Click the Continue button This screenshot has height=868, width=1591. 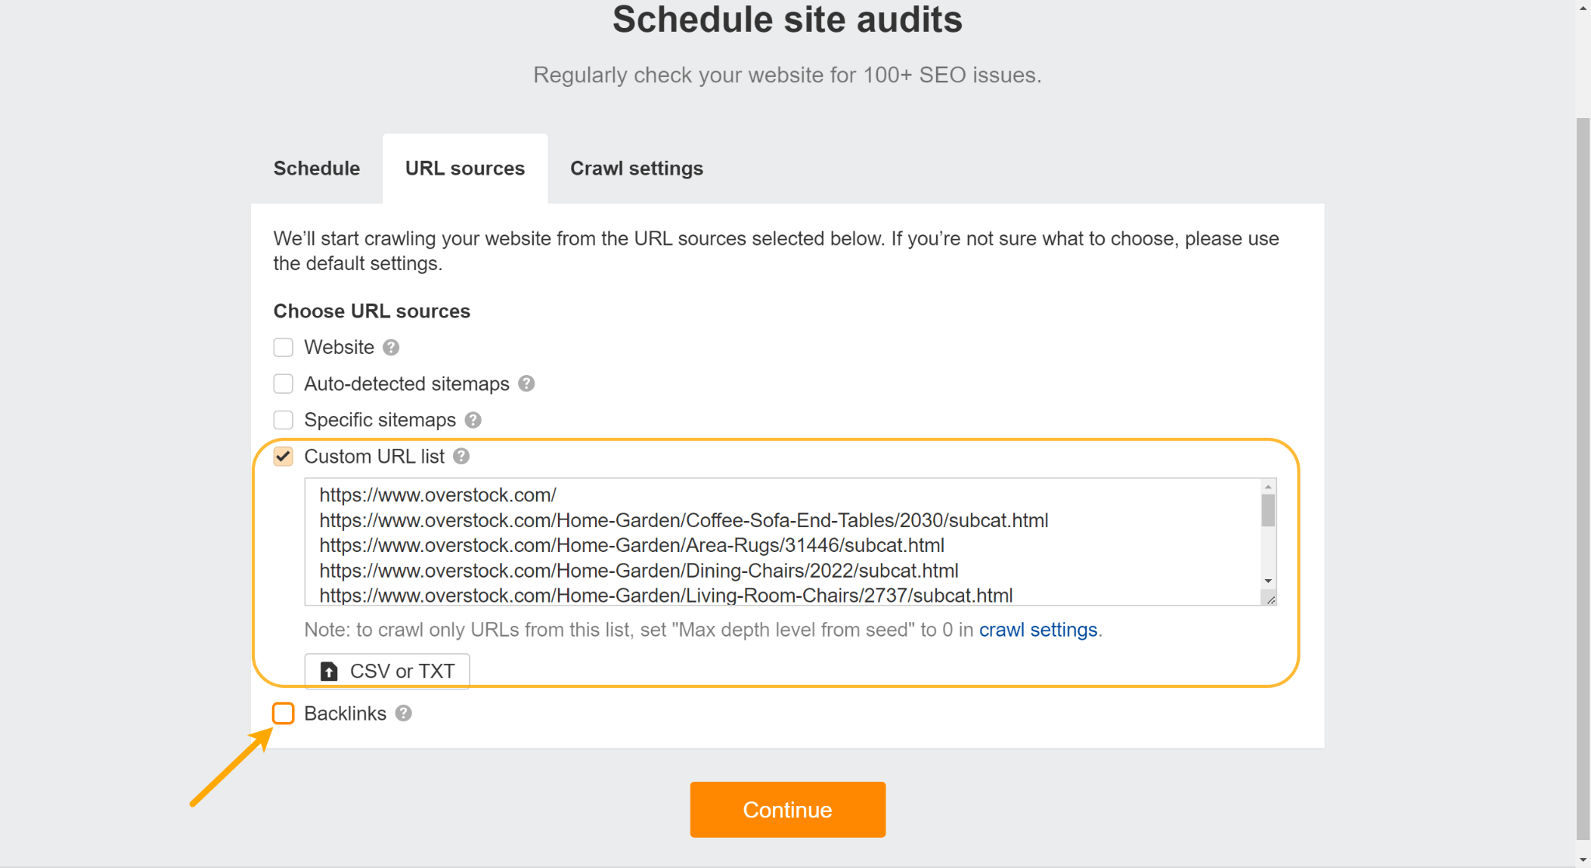pos(787,811)
